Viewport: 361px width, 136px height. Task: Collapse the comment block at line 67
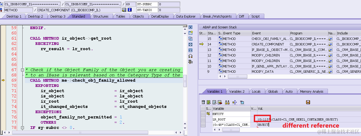pos(22,70)
